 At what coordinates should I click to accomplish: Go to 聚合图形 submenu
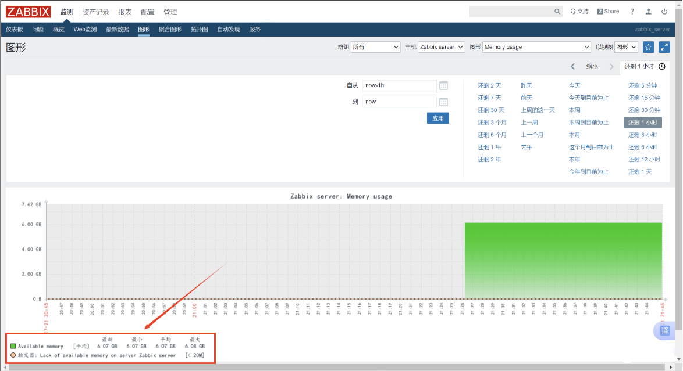(170, 30)
